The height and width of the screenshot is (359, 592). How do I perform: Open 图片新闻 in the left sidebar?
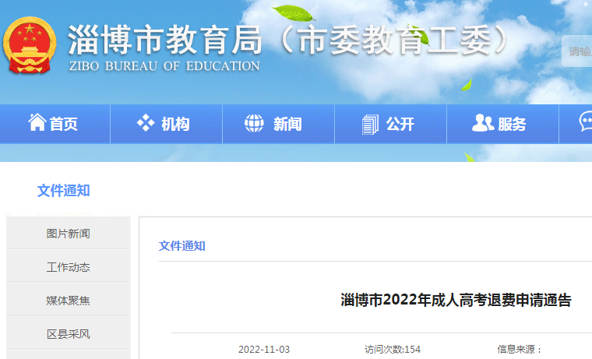tap(68, 234)
